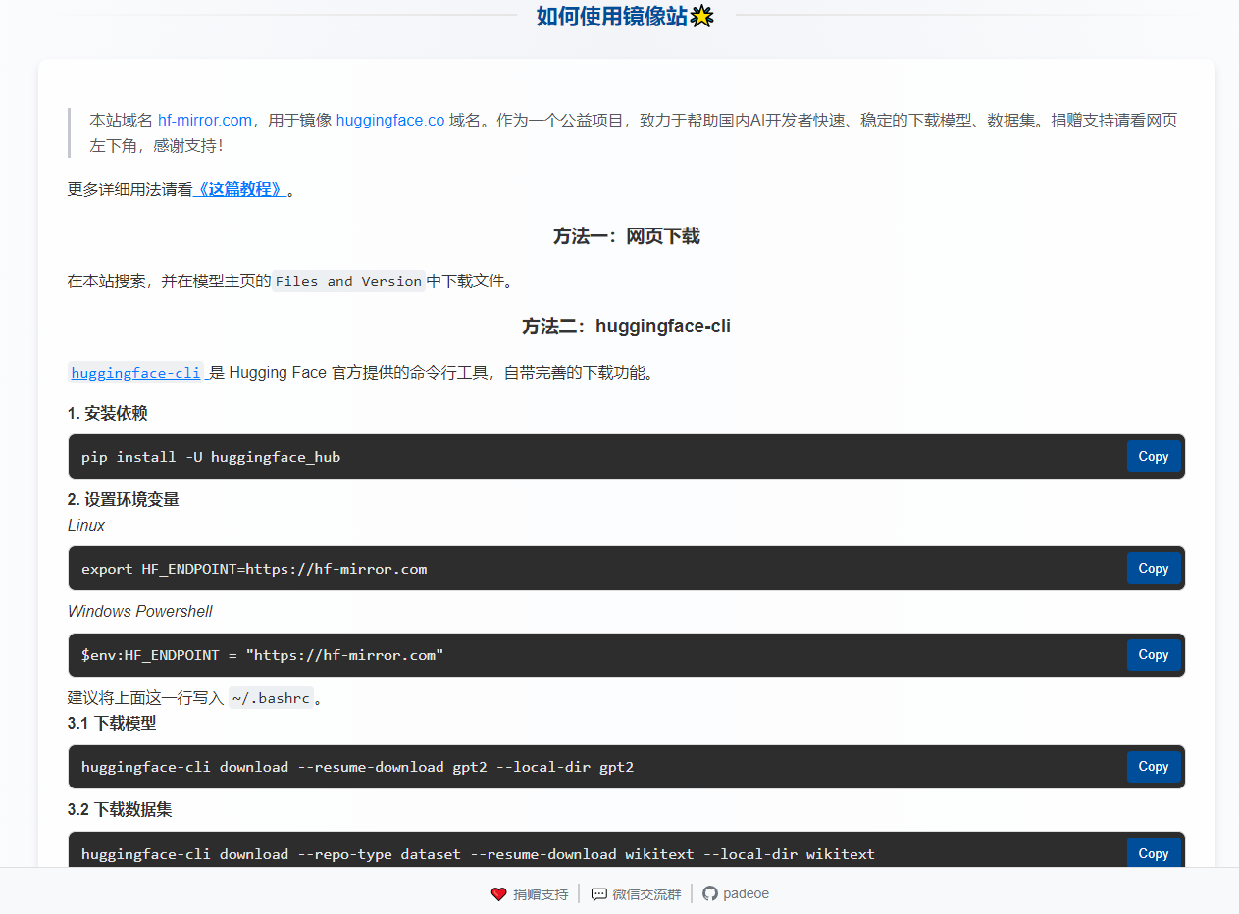This screenshot has width=1239, height=914.
Task: Click the gpt2 download command text
Action: [x=357, y=767]
